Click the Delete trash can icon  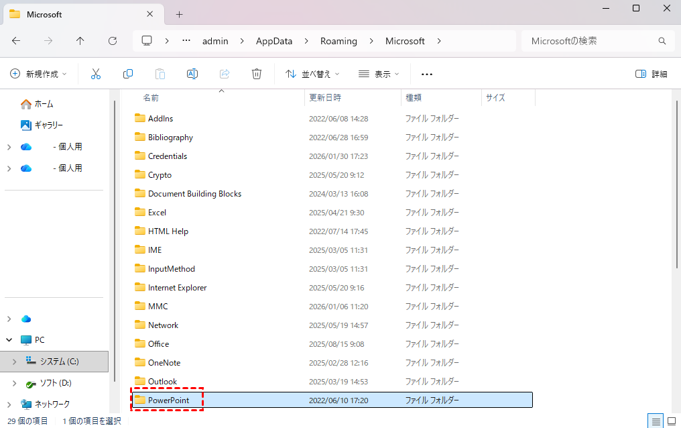tap(257, 74)
